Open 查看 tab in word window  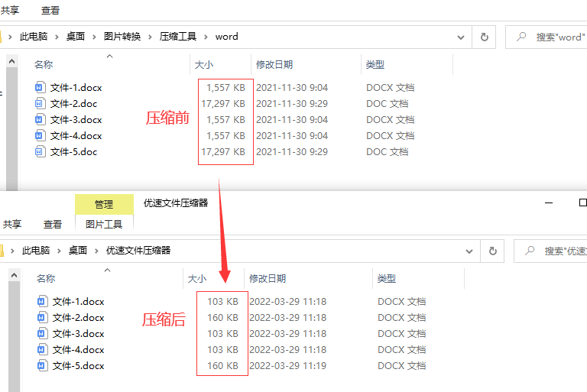click(x=50, y=10)
